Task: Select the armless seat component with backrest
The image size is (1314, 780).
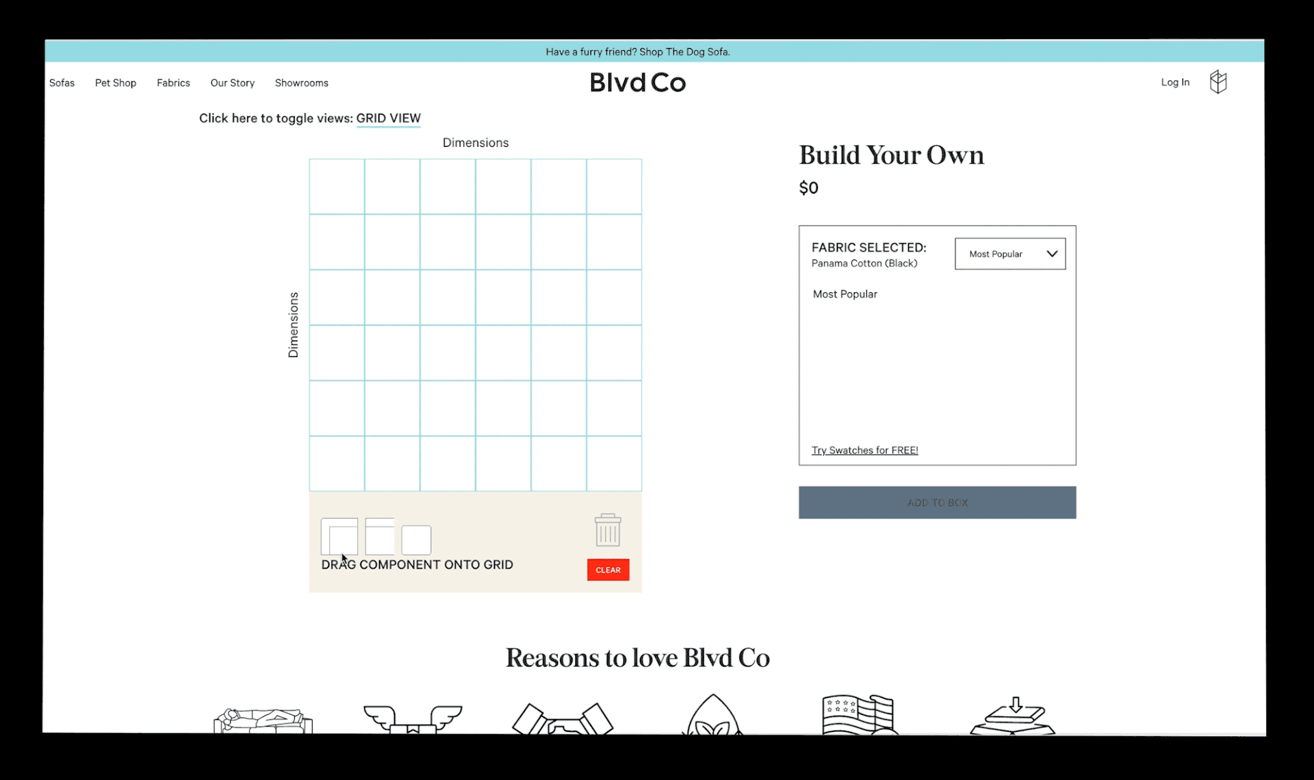Action: tap(380, 536)
